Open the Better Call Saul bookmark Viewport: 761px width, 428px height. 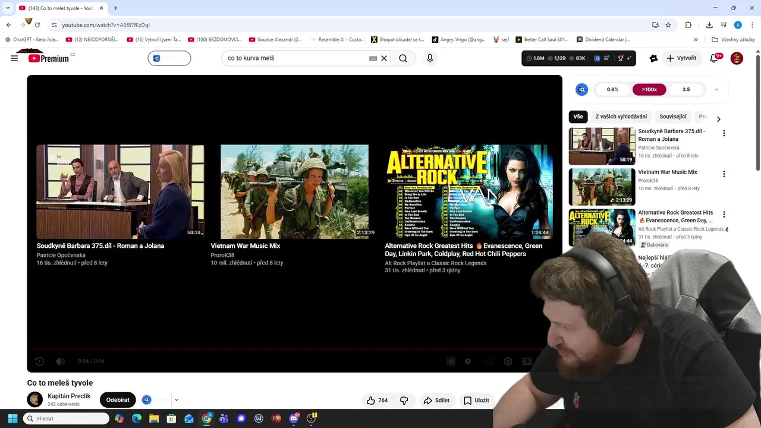click(542, 40)
